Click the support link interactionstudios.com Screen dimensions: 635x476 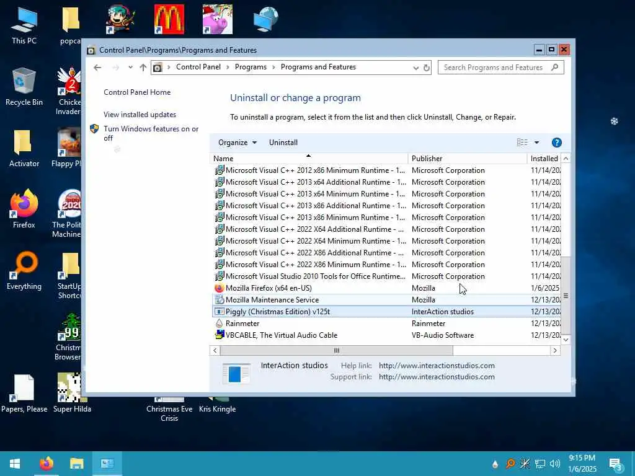point(437,377)
